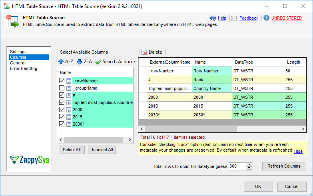
Task: Click the column icon beside _groupName
Action: pos(69,88)
